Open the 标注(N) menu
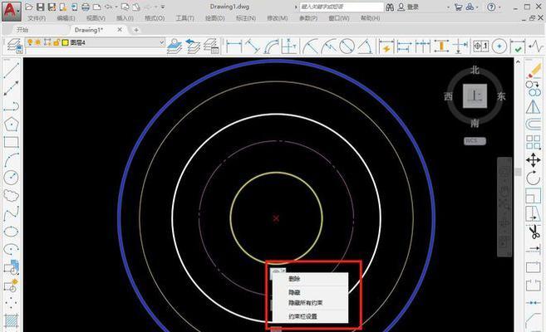This screenshot has height=332, width=546. [246, 18]
